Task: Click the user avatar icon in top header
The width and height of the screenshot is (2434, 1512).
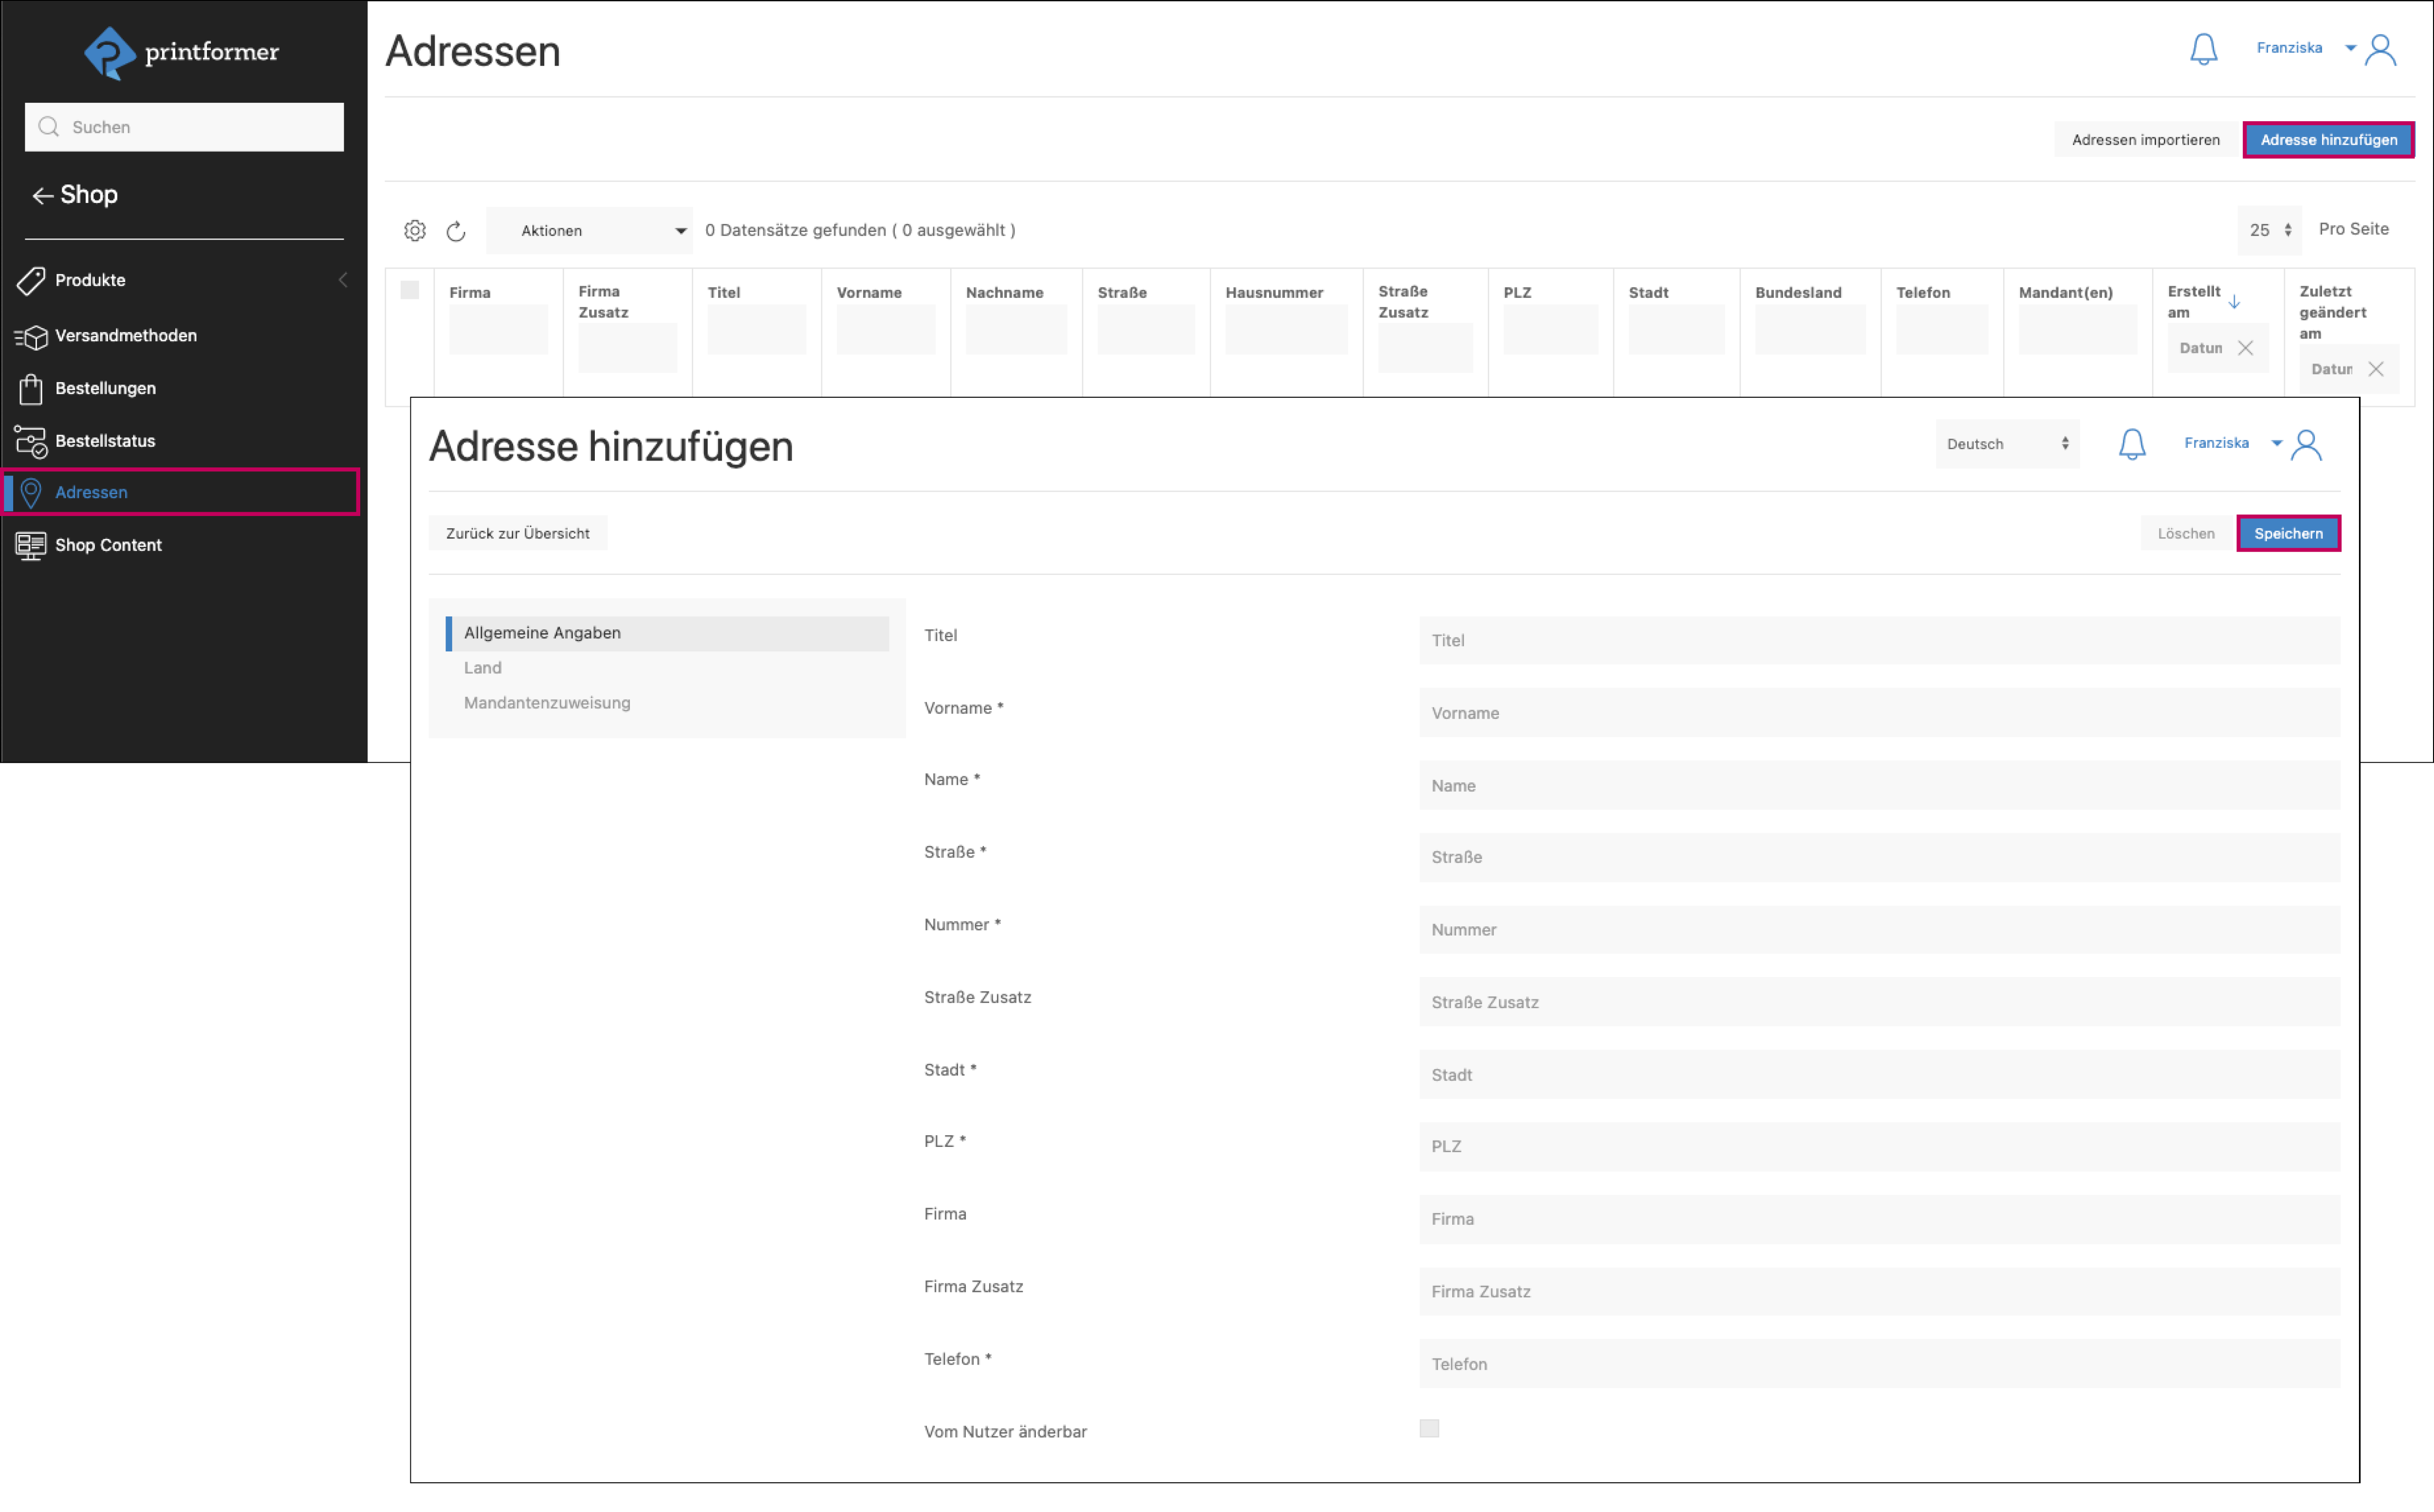Action: pos(2380,49)
